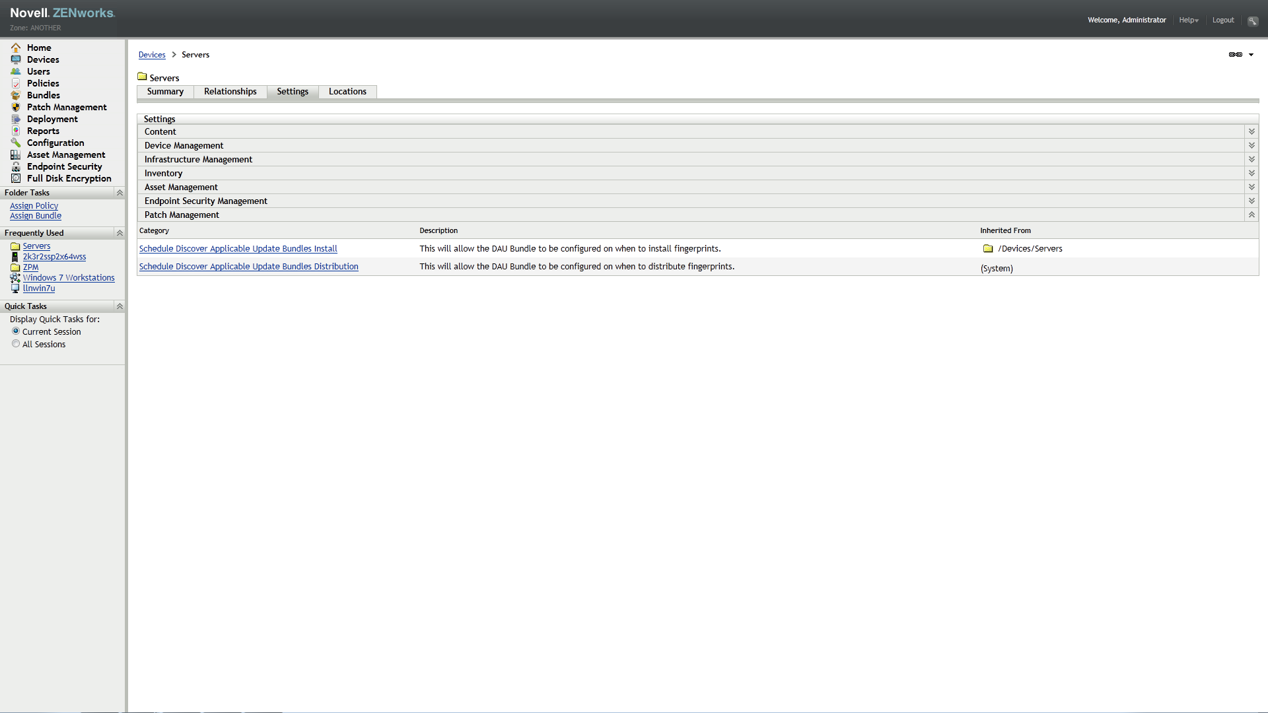Click the Full Disk Encryption icon
Image resolution: width=1268 pixels, height=713 pixels.
16,178
